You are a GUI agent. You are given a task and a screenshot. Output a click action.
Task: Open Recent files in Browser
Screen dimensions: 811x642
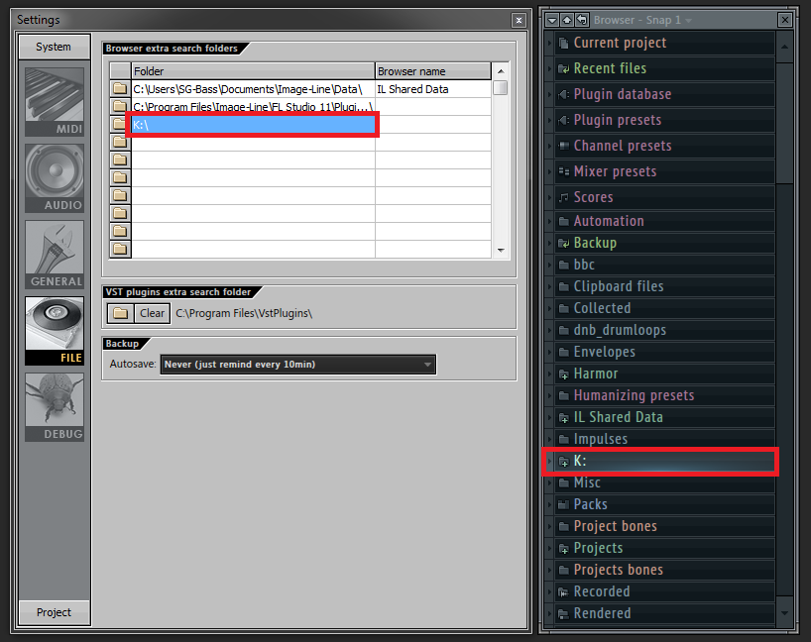pyautogui.click(x=664, y=68)
